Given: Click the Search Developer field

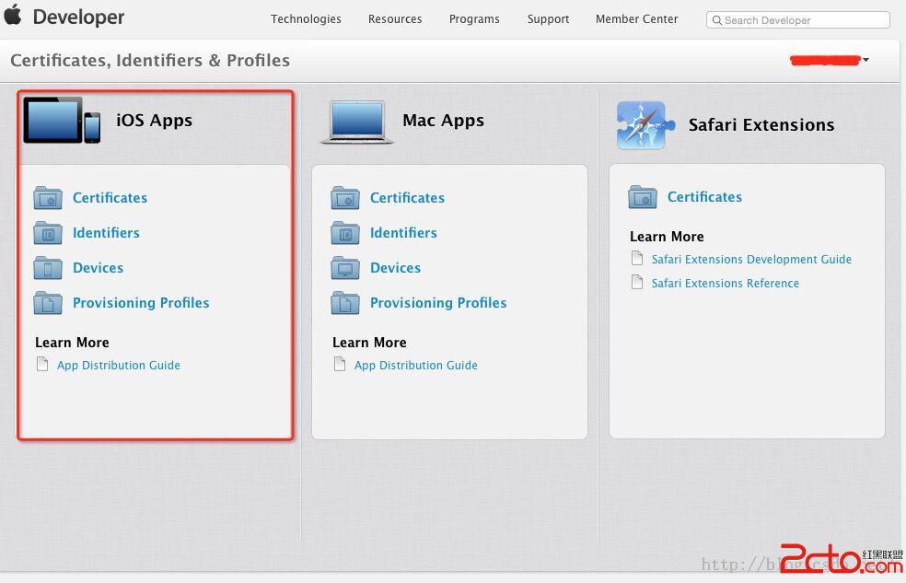Looking at the screenshot, I should (x=798, y=20).
